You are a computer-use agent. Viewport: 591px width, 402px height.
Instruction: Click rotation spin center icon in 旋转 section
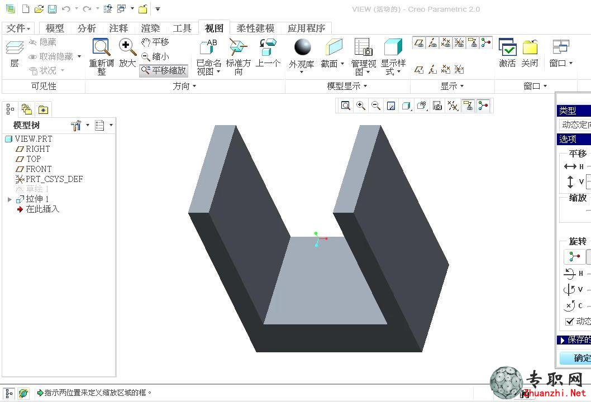click(x=574, y=257)
